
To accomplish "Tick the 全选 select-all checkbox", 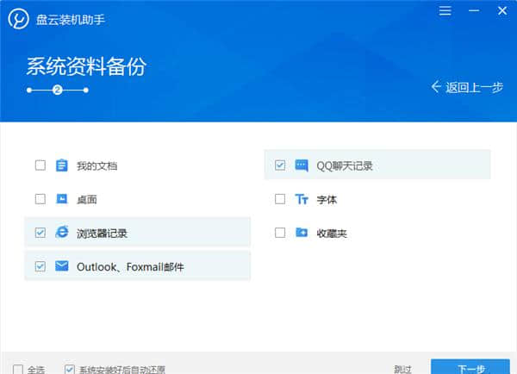I will coord(18,370).
